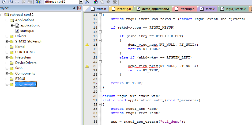The height and width of the screenshot is (125, 252).
Task: Click the greyed multi-project workspace icon
Action: pyautogui.click(x=102, y=2)
